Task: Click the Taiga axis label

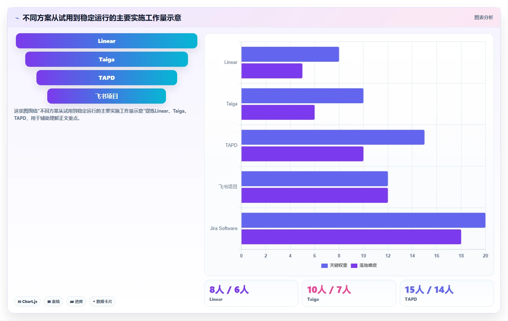Action: click(x=232, y=104)
